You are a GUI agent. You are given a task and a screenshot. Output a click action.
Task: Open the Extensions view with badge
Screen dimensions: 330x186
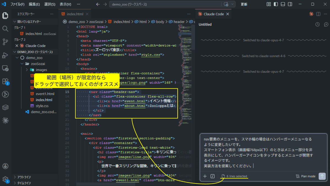(x=5, y=81)
